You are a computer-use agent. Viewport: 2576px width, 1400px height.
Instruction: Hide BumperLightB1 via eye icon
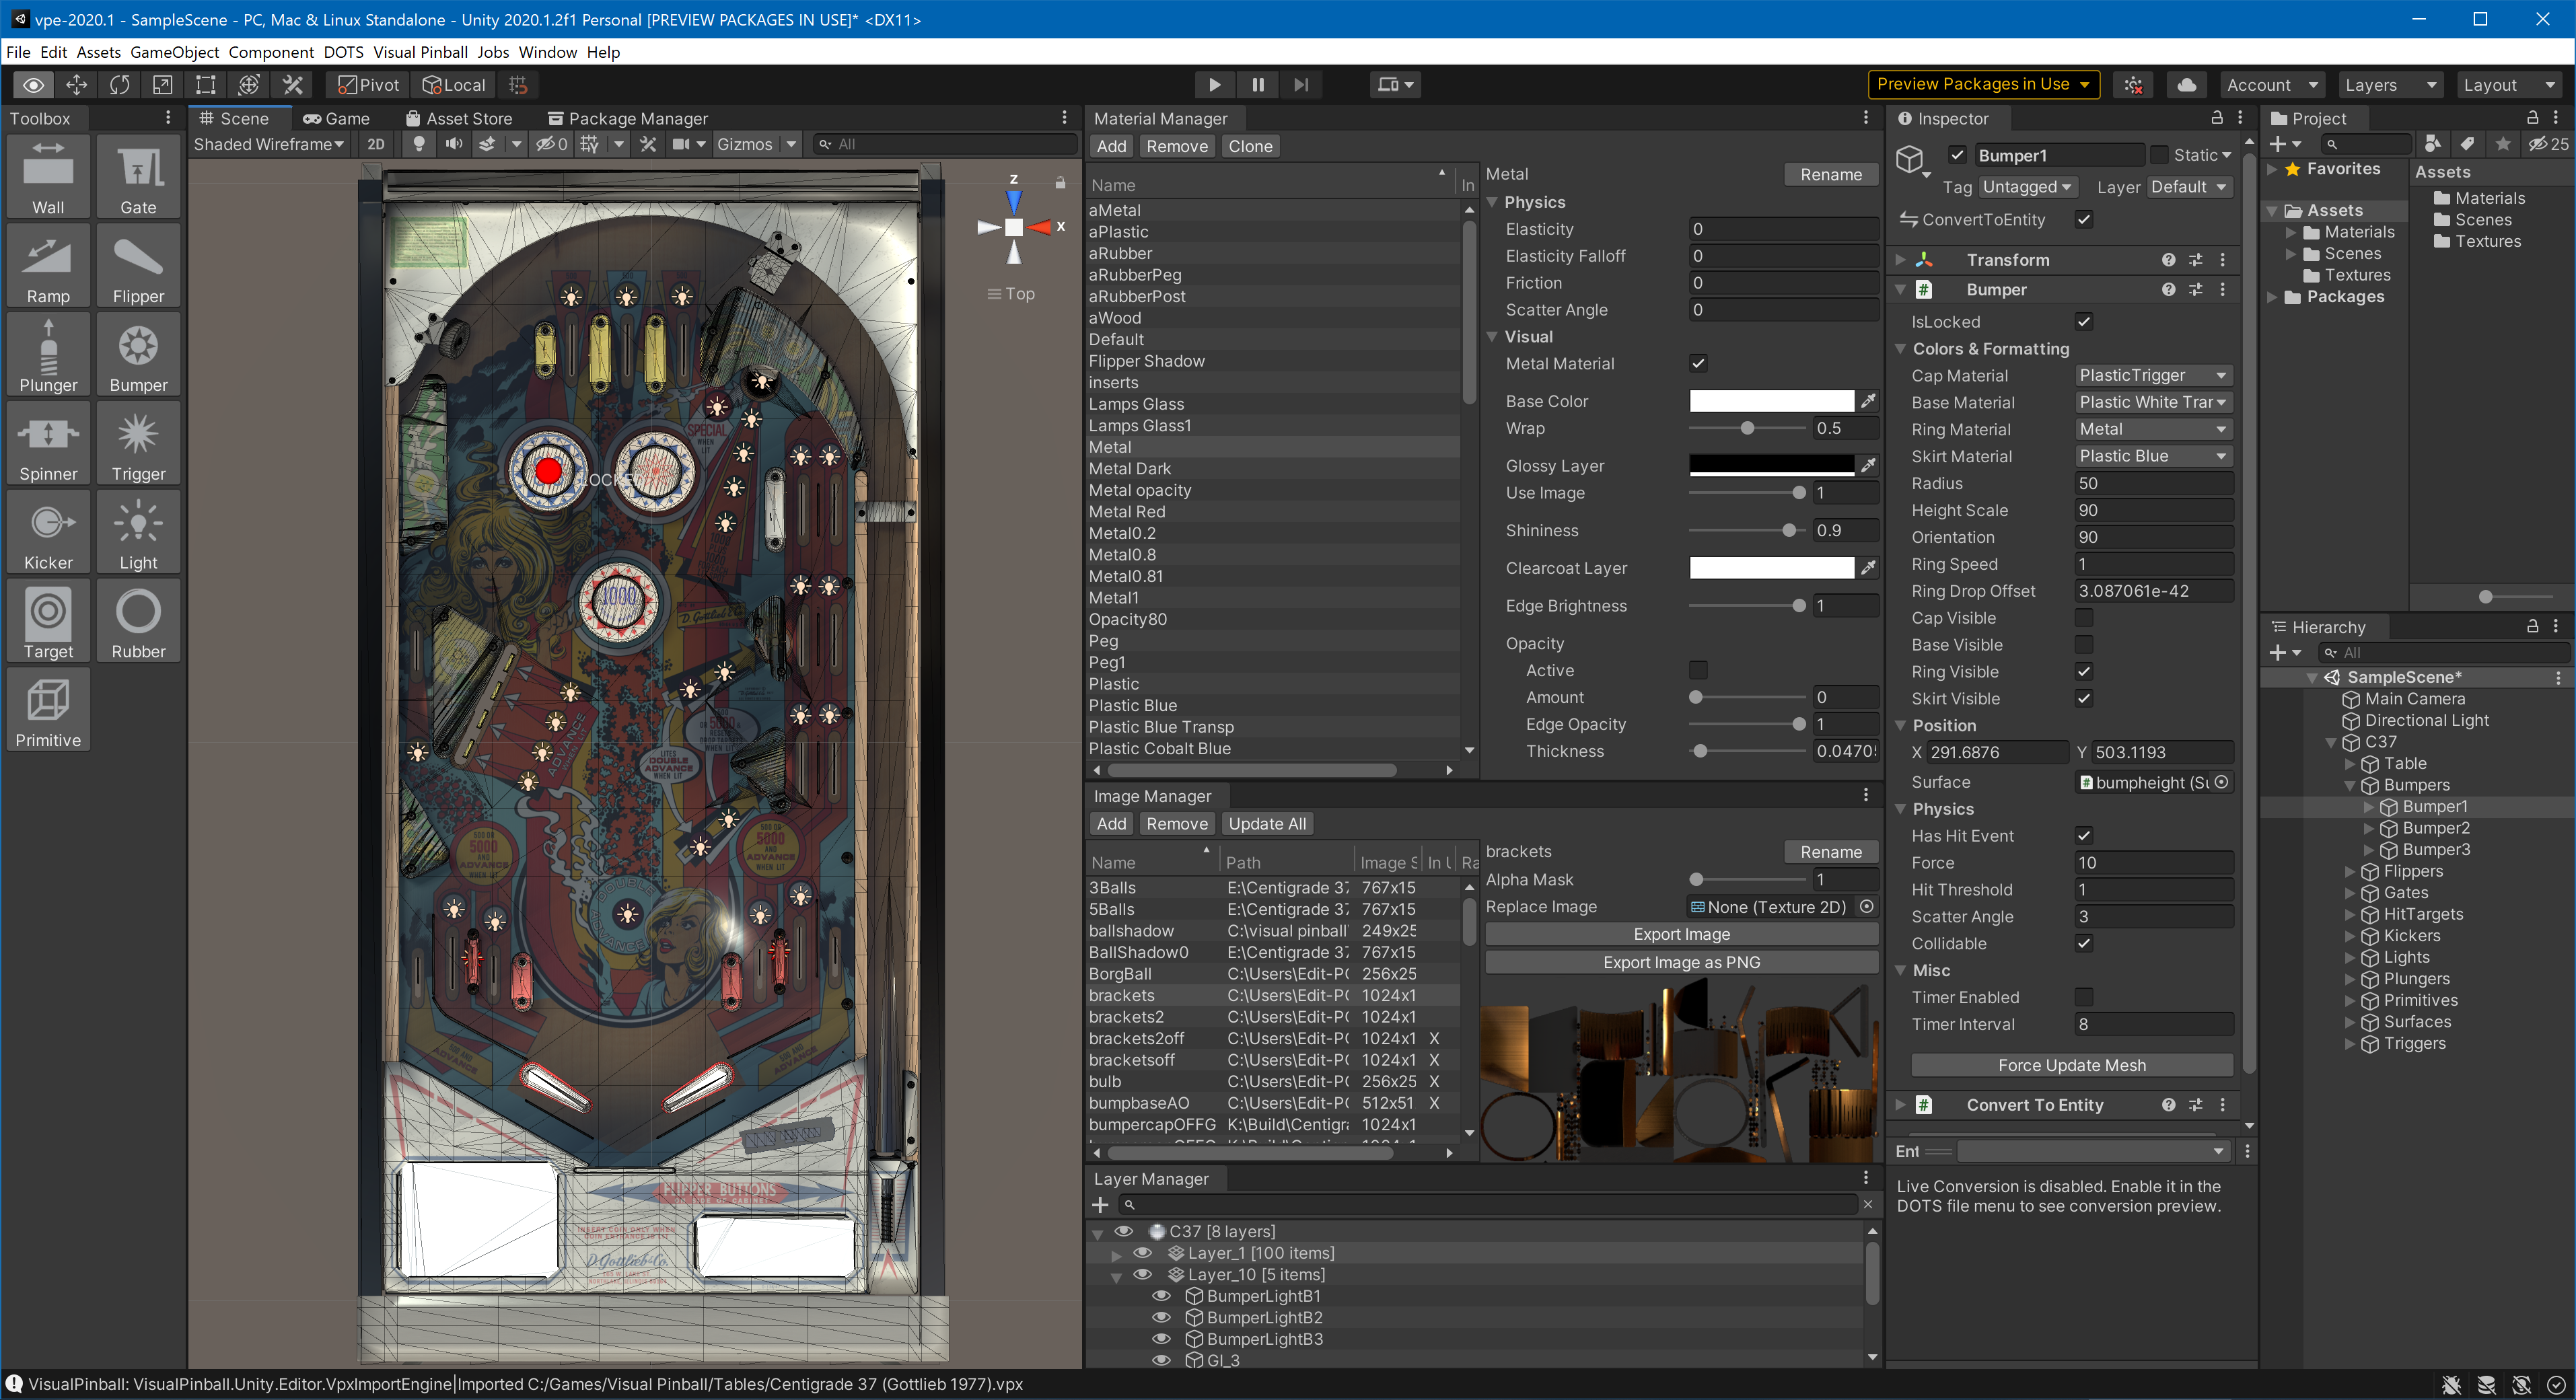(x=1161, y=1296)
